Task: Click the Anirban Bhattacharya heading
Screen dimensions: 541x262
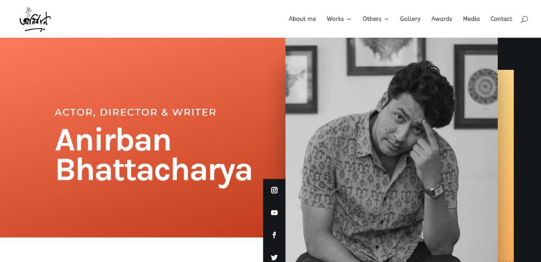Action: [154, 154]
